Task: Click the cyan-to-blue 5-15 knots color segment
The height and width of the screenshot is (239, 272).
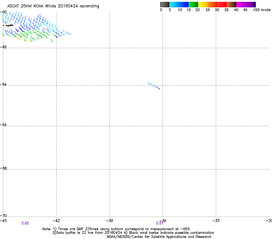Action: 179,4
